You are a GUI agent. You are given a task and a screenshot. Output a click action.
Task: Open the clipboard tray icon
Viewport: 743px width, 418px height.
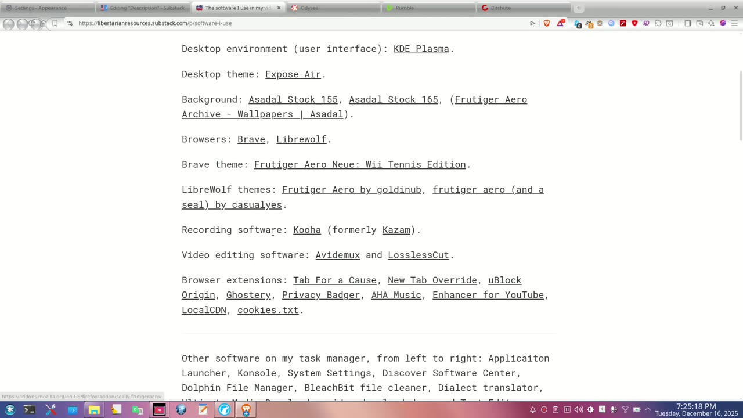[556, 410]
